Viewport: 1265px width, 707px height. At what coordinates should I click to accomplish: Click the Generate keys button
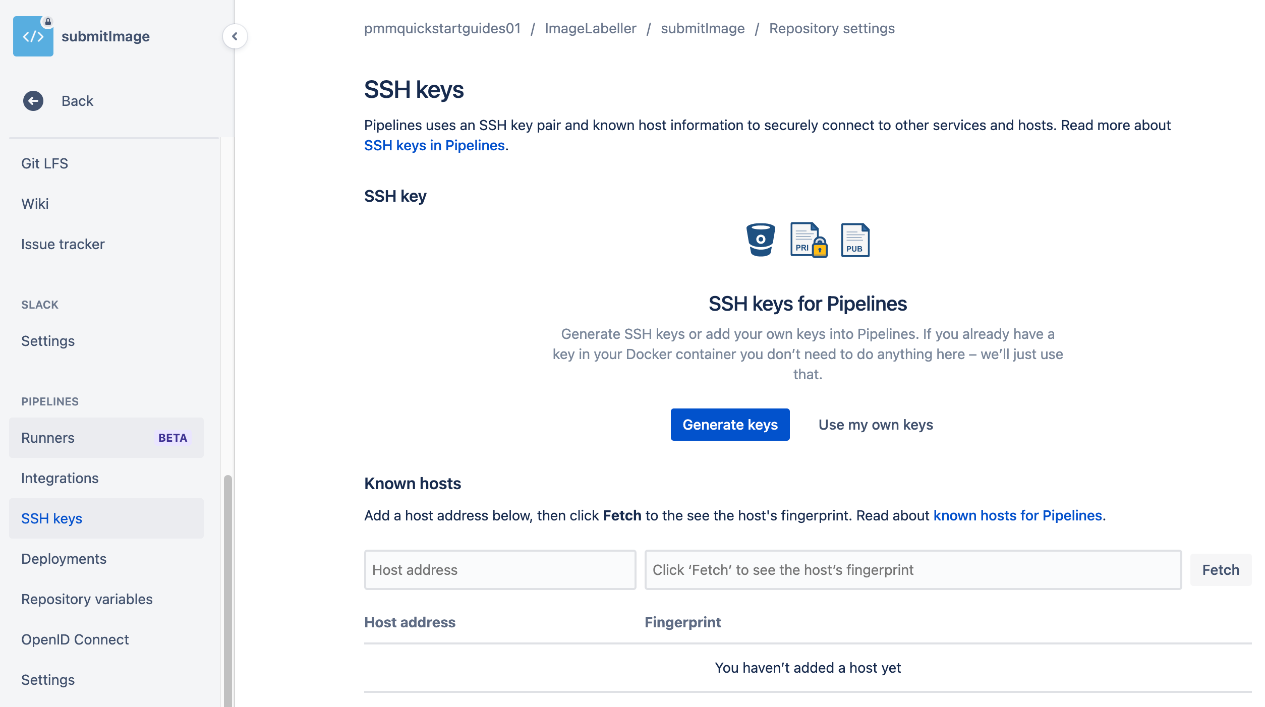731,425
